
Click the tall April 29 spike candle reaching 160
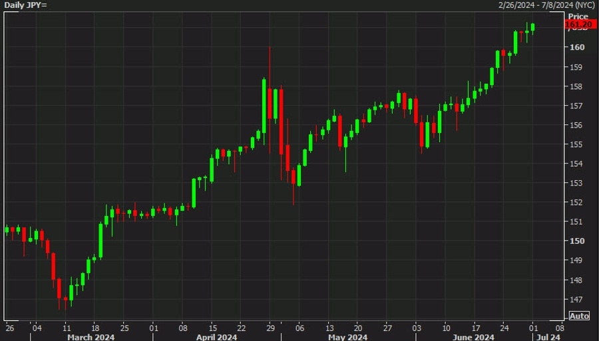pyautogui.click(x=270, y=103)
